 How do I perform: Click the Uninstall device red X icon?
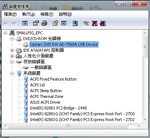[94, 23]
